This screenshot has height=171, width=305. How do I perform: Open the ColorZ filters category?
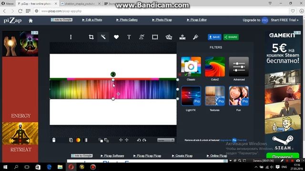(215, 66)
